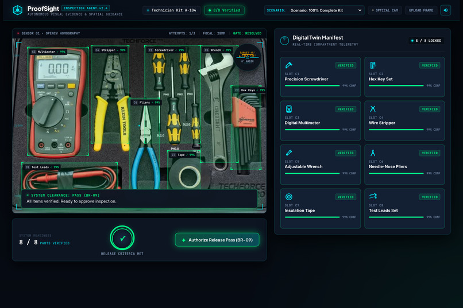Click the Upload Frame button
Image resolution: width=463 pixels, height=308 pixels.
pos(420,10)
